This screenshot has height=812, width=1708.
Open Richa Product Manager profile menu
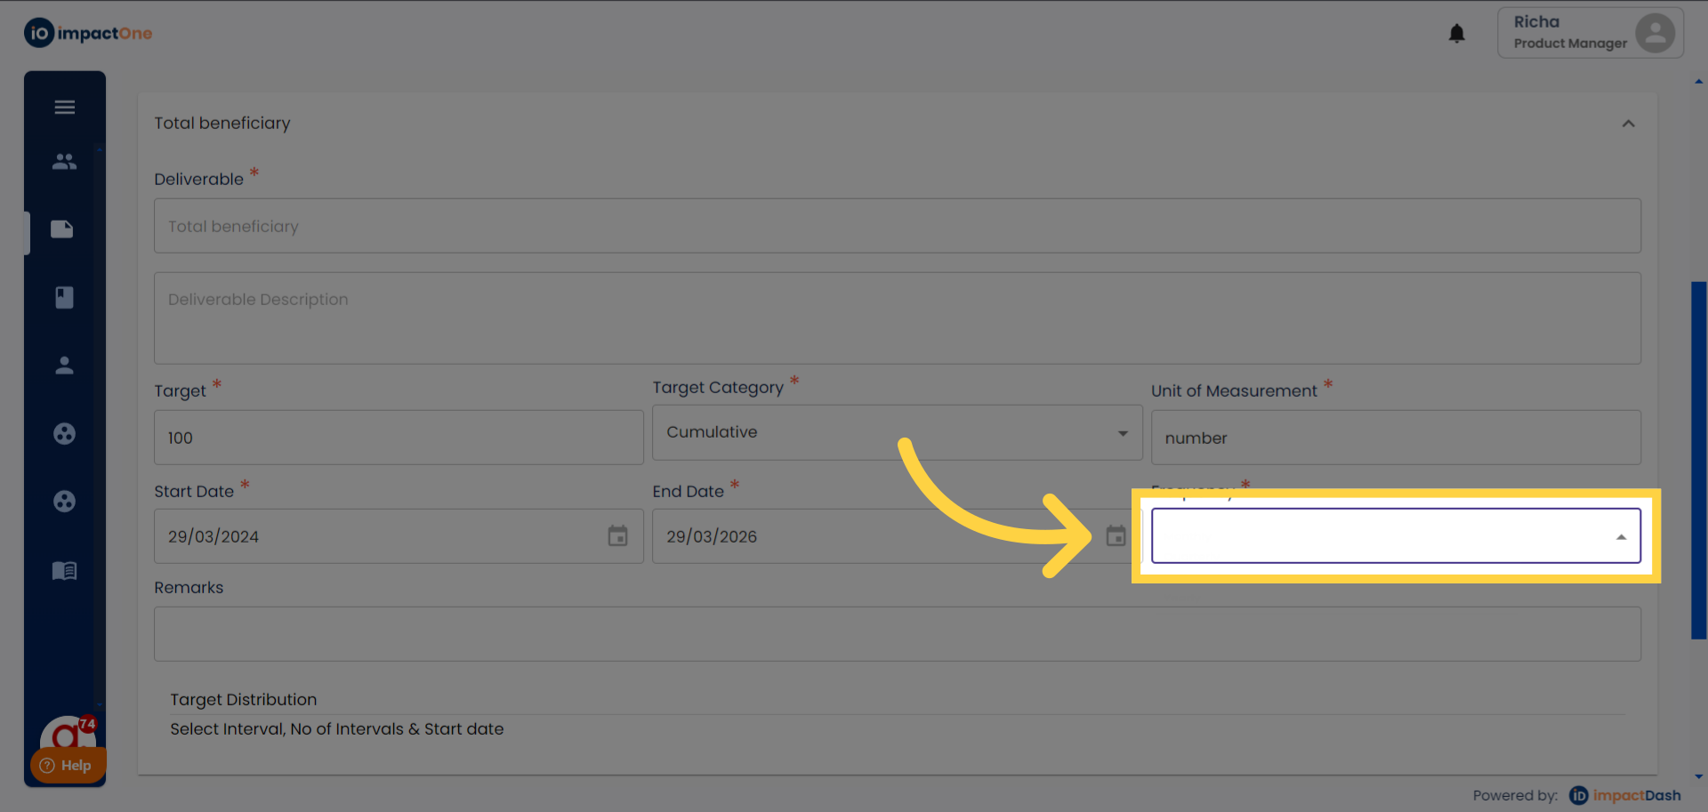[1590, 33]
